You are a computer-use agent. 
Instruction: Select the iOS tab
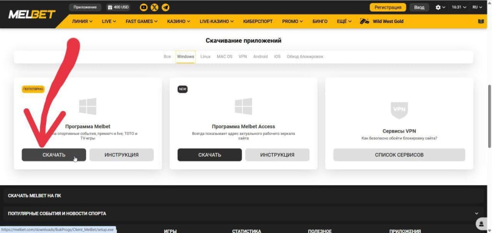(x=277, y=57)
